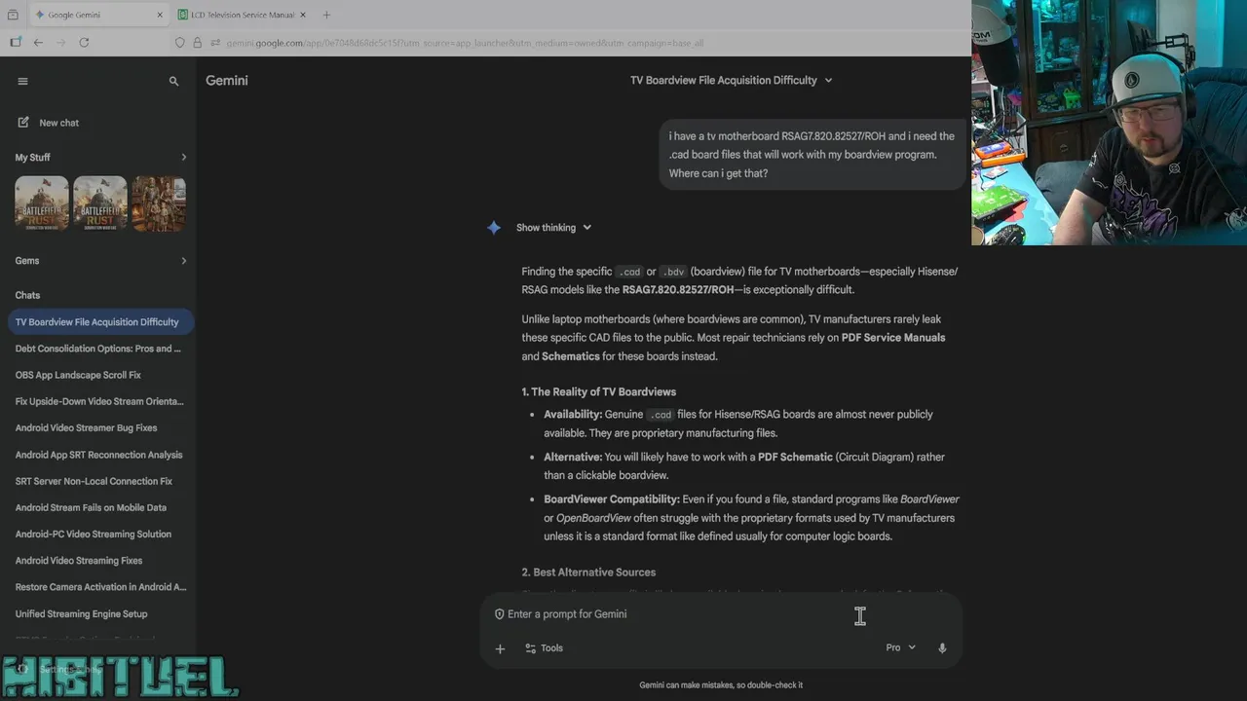Click the site permissions icon in address bar
The image size is (1247, 701).
pos(215,43)
